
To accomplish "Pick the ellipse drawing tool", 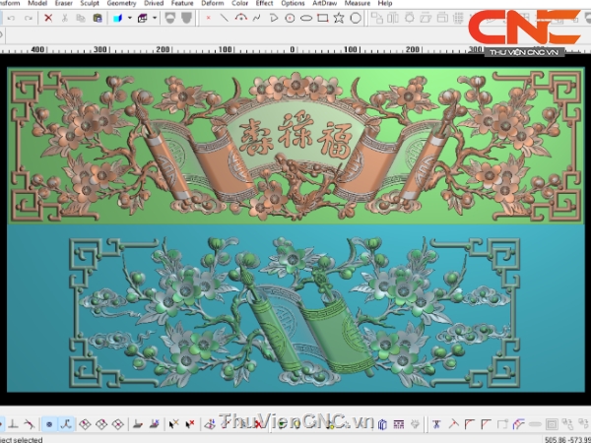I will [305, 18].
